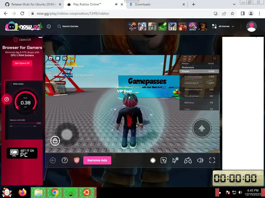The height and width of the screenshot is (198, 265).
Task: Select Goodboyhalo in the player list
Action: pos(199,96)
